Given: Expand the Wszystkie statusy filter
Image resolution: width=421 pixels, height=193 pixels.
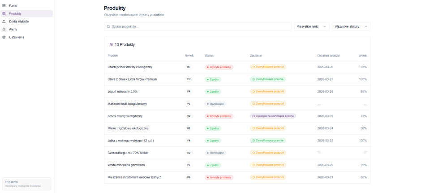Looking at the screenshot, I should (x=351, y=26).
